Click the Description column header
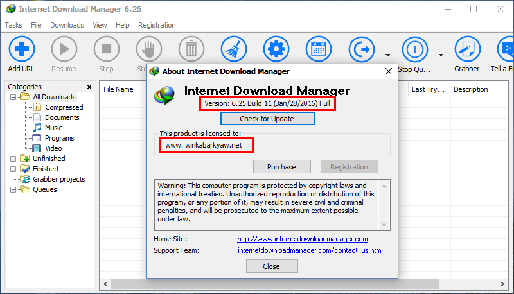514x294 pixels. point(471,89)
